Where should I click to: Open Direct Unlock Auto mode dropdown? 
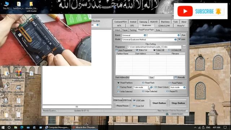(x=178, y=87)
